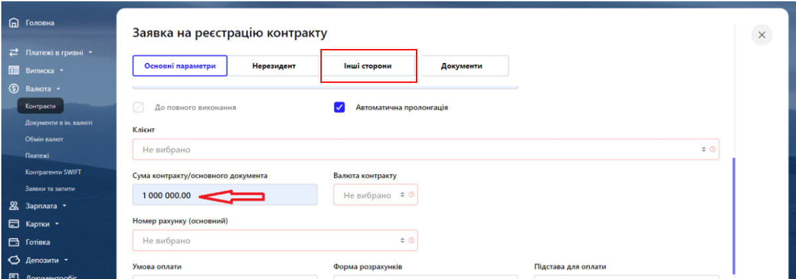This screenshot has width=796, height=279.
Task: Open the Документи tab
Action: click(x=462, y=66)
